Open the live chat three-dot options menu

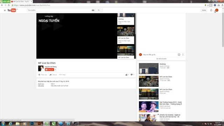[x=183, y=55]
